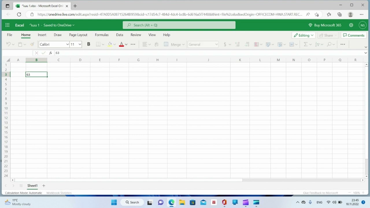Viewport: 370px width, 208px height.
Task: Open the Formulas tab
Action: (x=102, y=35)
